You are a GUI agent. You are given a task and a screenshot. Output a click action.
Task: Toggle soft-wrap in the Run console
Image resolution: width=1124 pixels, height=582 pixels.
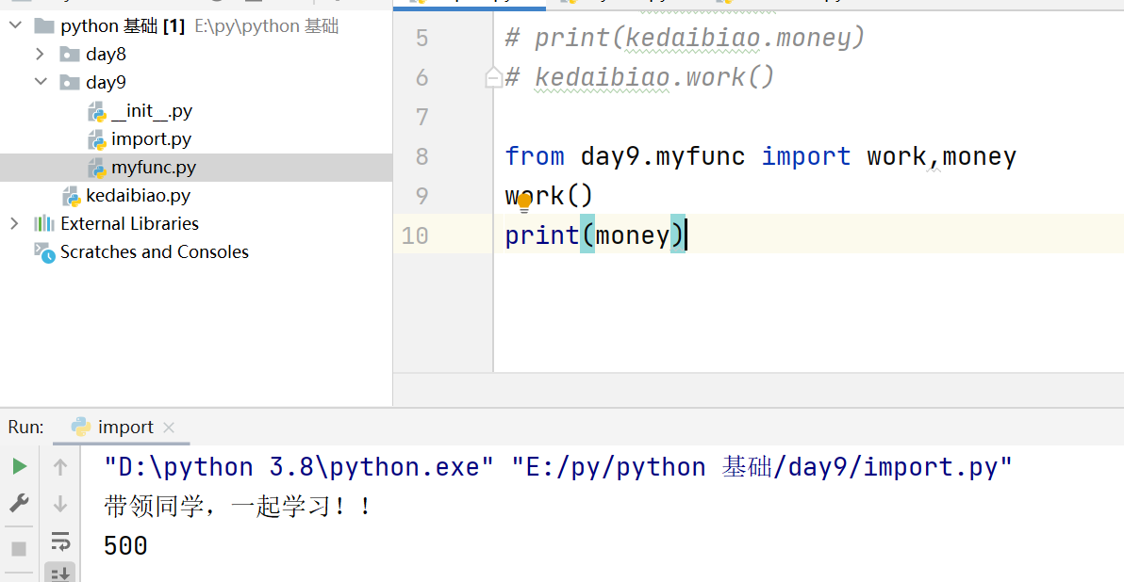click(60, 541)
